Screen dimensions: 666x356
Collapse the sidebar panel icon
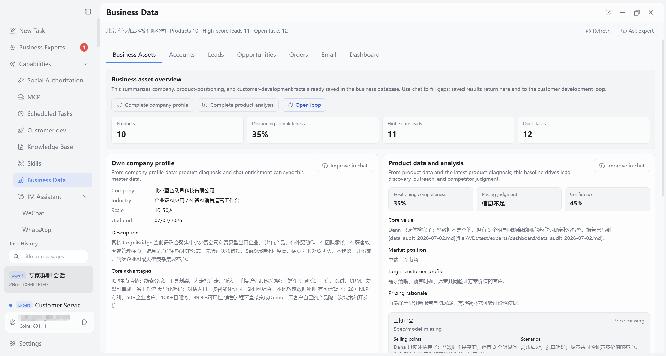pyautogui.click(x=88, y=12)
